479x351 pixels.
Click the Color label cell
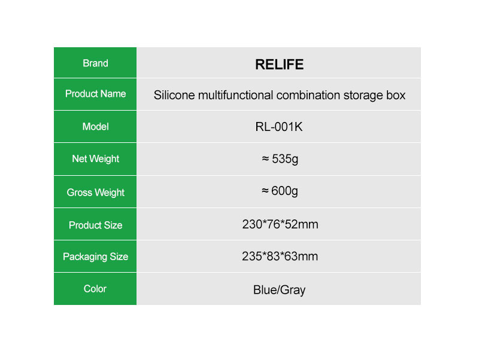95,289
